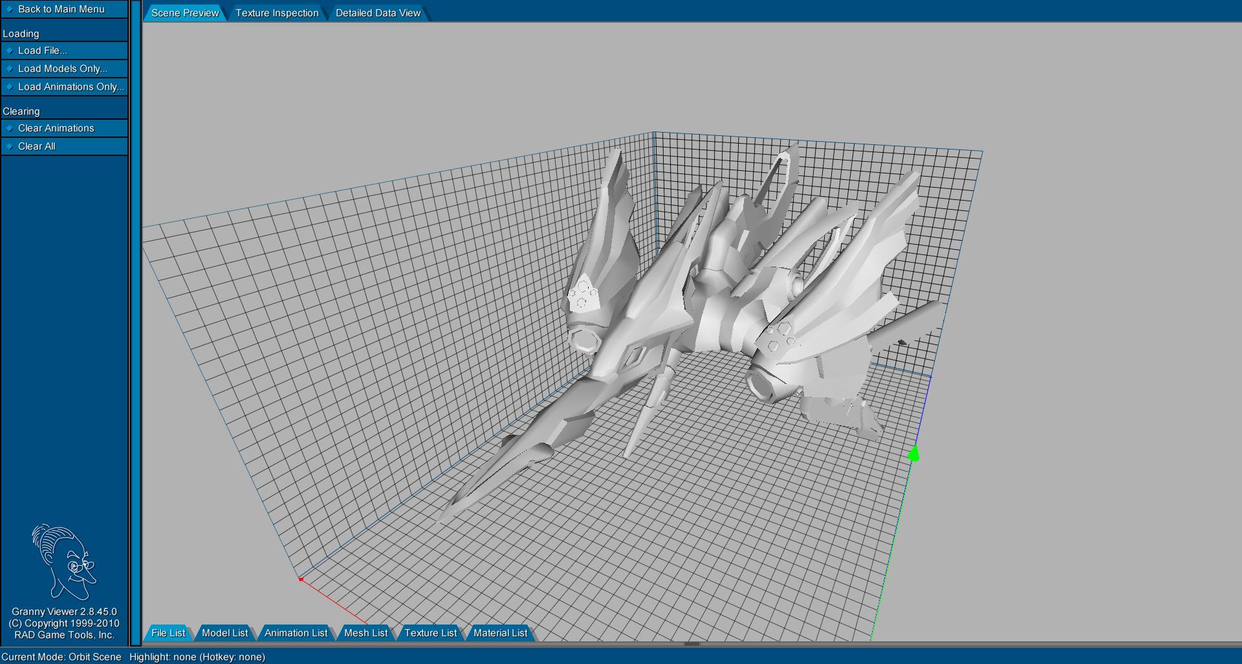Select the Material List tab
This screenshot has height=664, width=1242.
[x=500, y=633]
